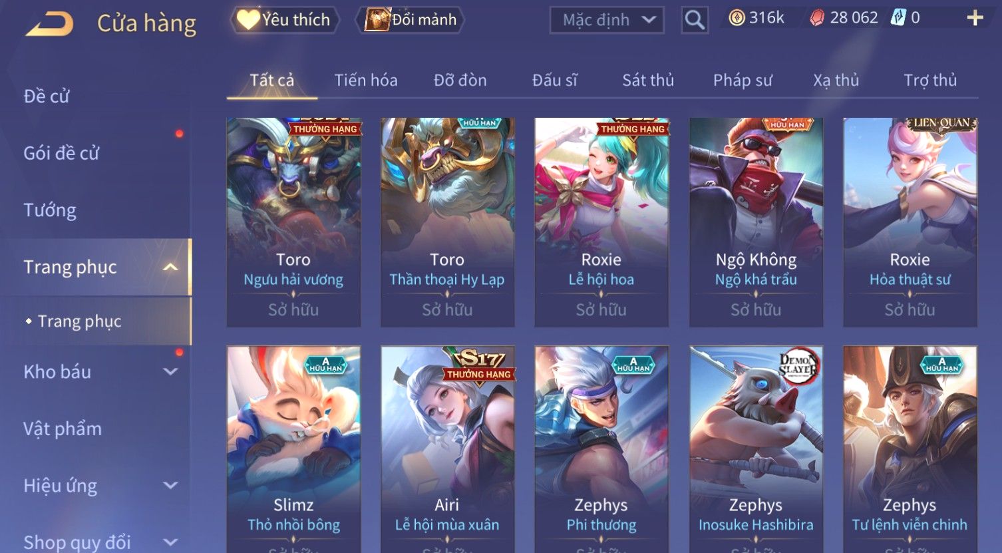The height and width of the screenshot is (553, 1002).
Task: Click the blue voucher currency icon
Action: click(898, 18)
